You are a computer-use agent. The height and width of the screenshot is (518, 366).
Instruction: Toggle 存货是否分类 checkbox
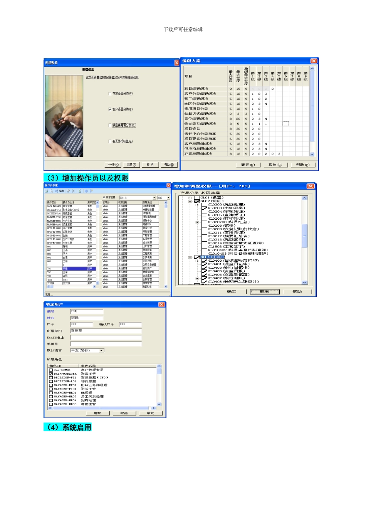110,93
